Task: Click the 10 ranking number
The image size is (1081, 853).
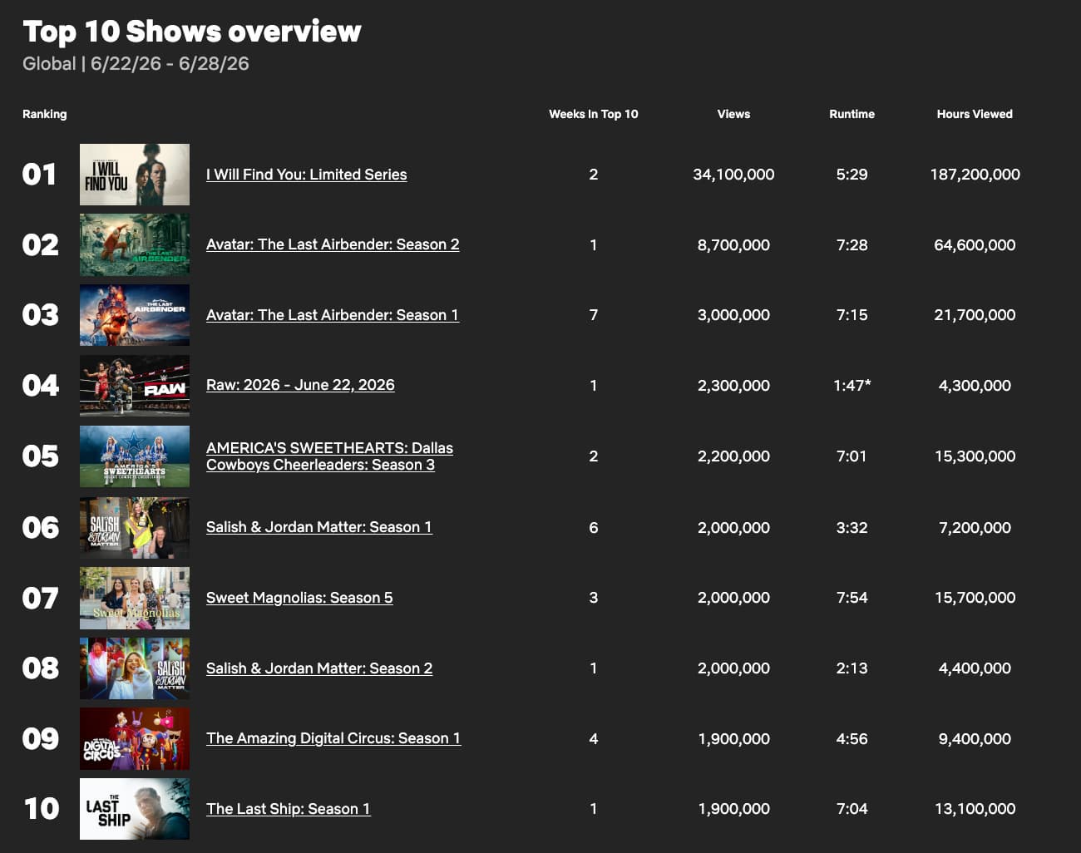Action: click(41, 809)
